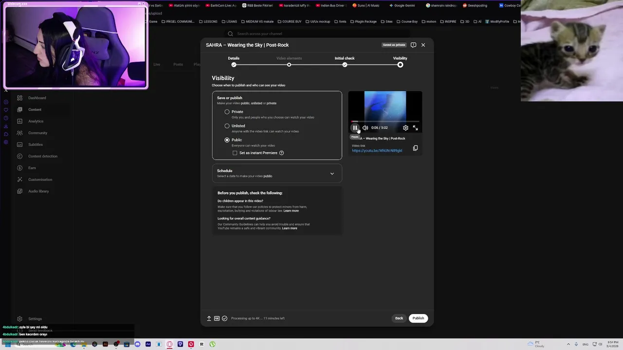Click the upload status arrow icon
623x350 pixels.
click(209, 318)
